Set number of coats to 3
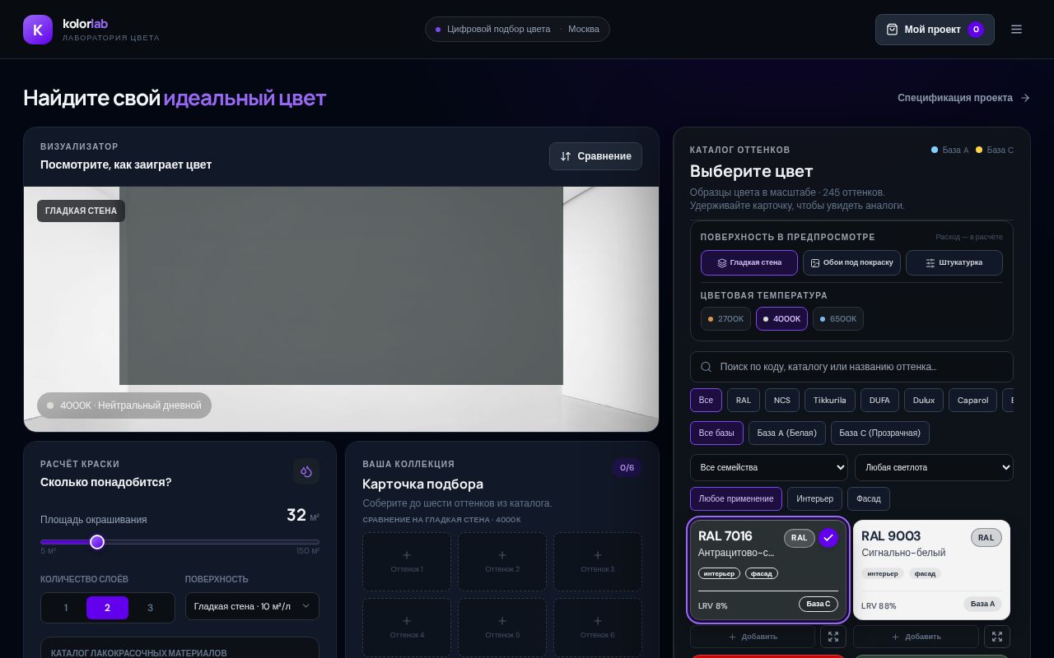The height and width of the screenshot is (658, 1054). [150, 608]
